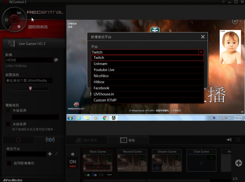Click Internet Explorer icon in previewed taskbar
The image size is (245, 182).
[x=79, y=118]
